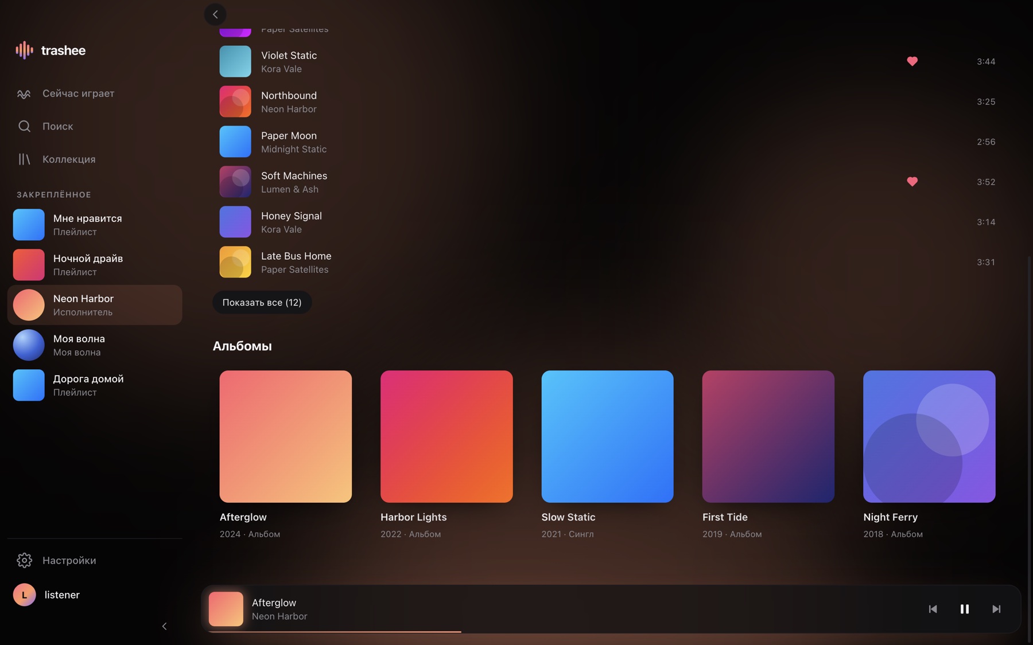This screenshot has height=645, width=1033.
Task: Collapse the sidebar with bottom chevron
Action: click(165, 626)
